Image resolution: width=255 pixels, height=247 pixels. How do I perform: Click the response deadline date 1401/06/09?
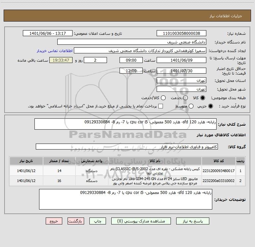coord(181,60)
